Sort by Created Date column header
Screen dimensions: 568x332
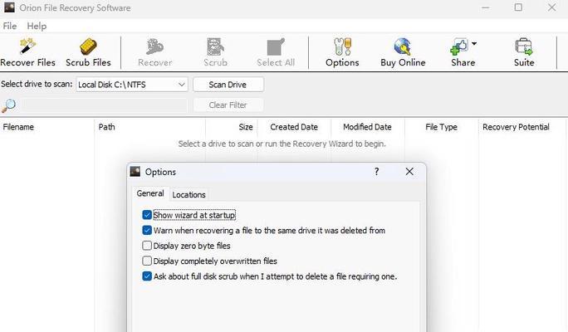294,127
